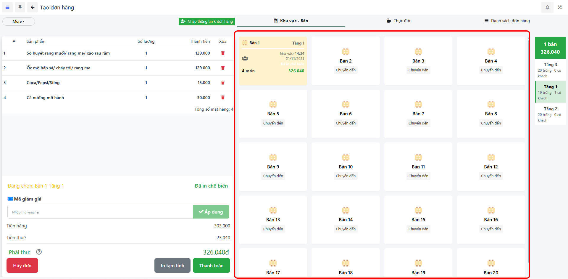Go back using the arrow icon
This screenshot has height=279, width=568.
tap(33, 7)
